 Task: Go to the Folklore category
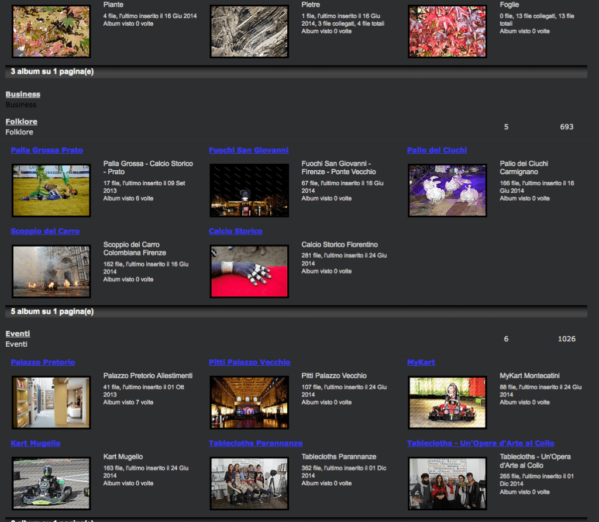click(x=22, y=122)
